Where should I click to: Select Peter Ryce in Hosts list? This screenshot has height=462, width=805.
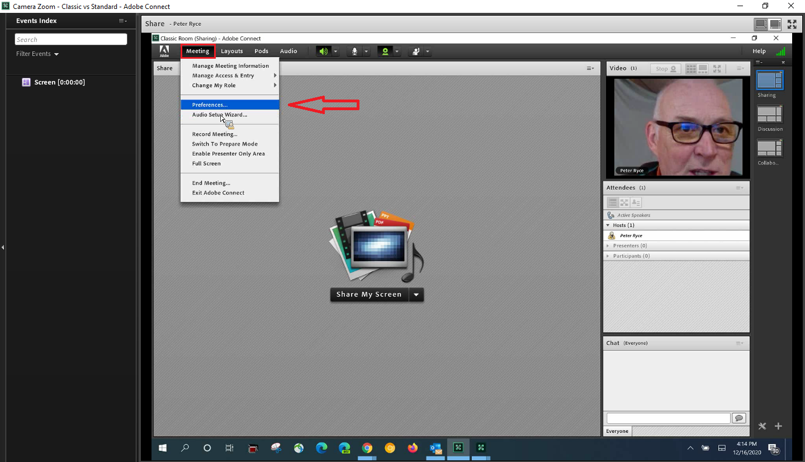pos(676,235)
